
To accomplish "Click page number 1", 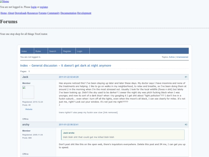I will (29, 71).
